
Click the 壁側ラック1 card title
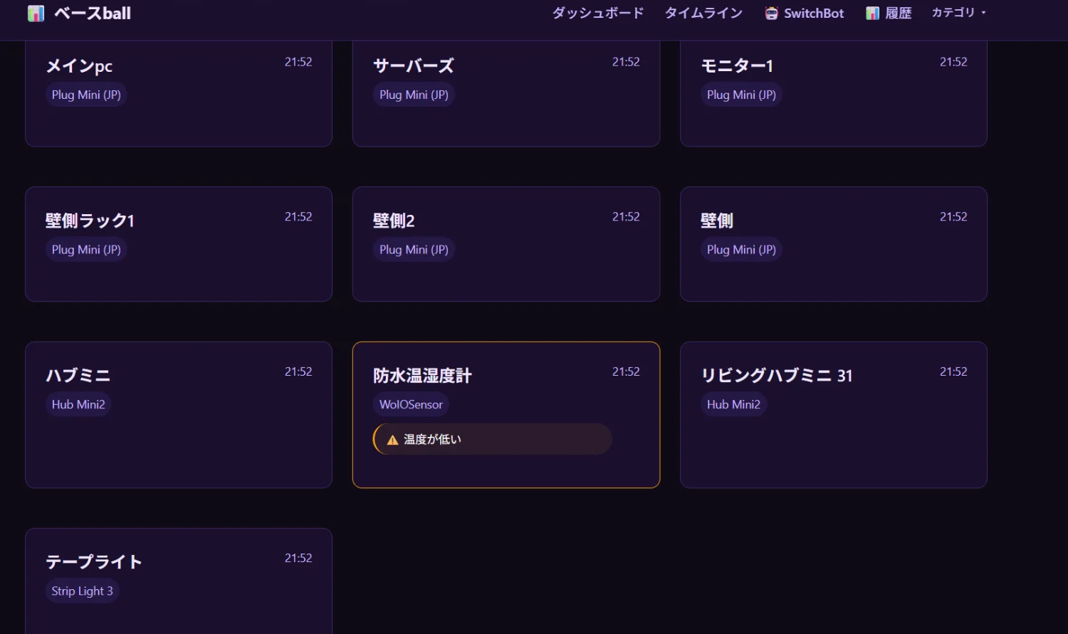[x=90, y=221]
